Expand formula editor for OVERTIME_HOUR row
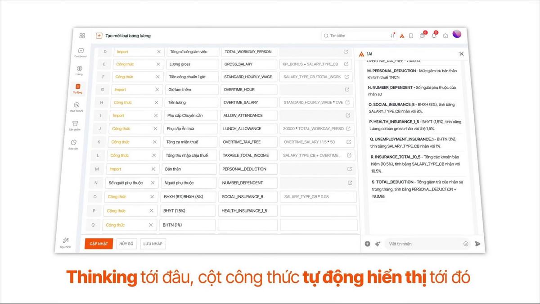Screen dimensions: 540x304 click(347, 90)
